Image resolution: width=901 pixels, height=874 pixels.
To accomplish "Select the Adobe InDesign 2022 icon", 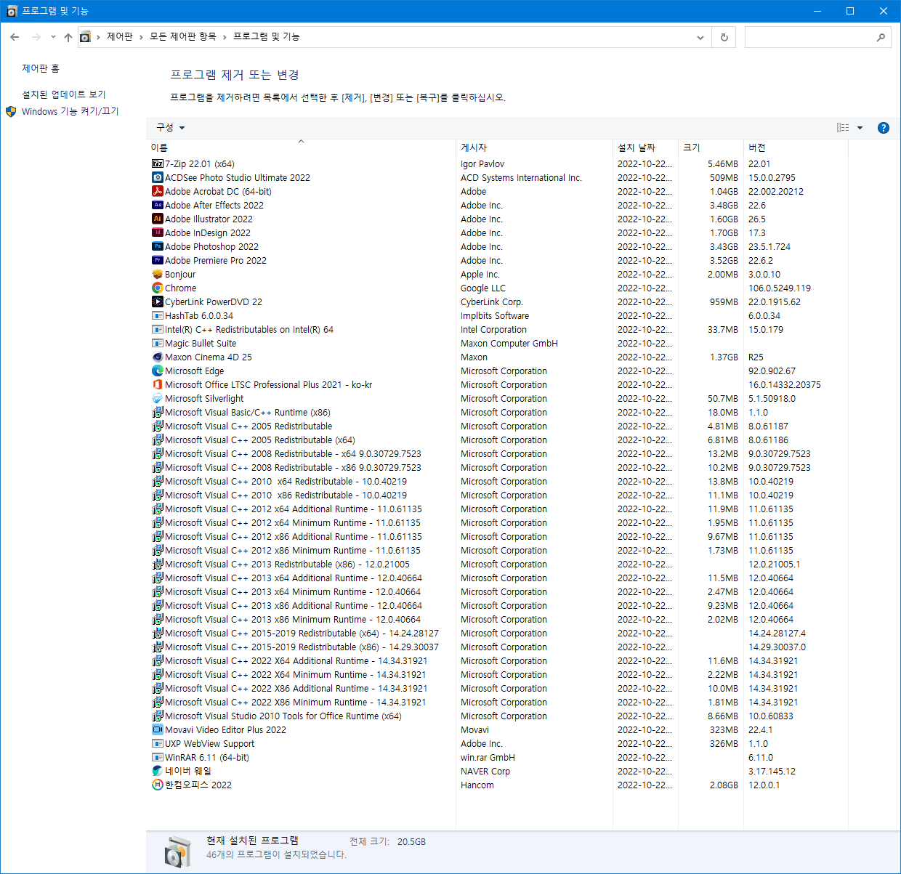I will tap(158, 233).
